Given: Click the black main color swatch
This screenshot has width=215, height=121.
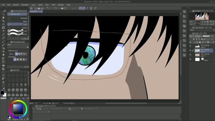Looking at the screenshot, I should tap(2, 93).
